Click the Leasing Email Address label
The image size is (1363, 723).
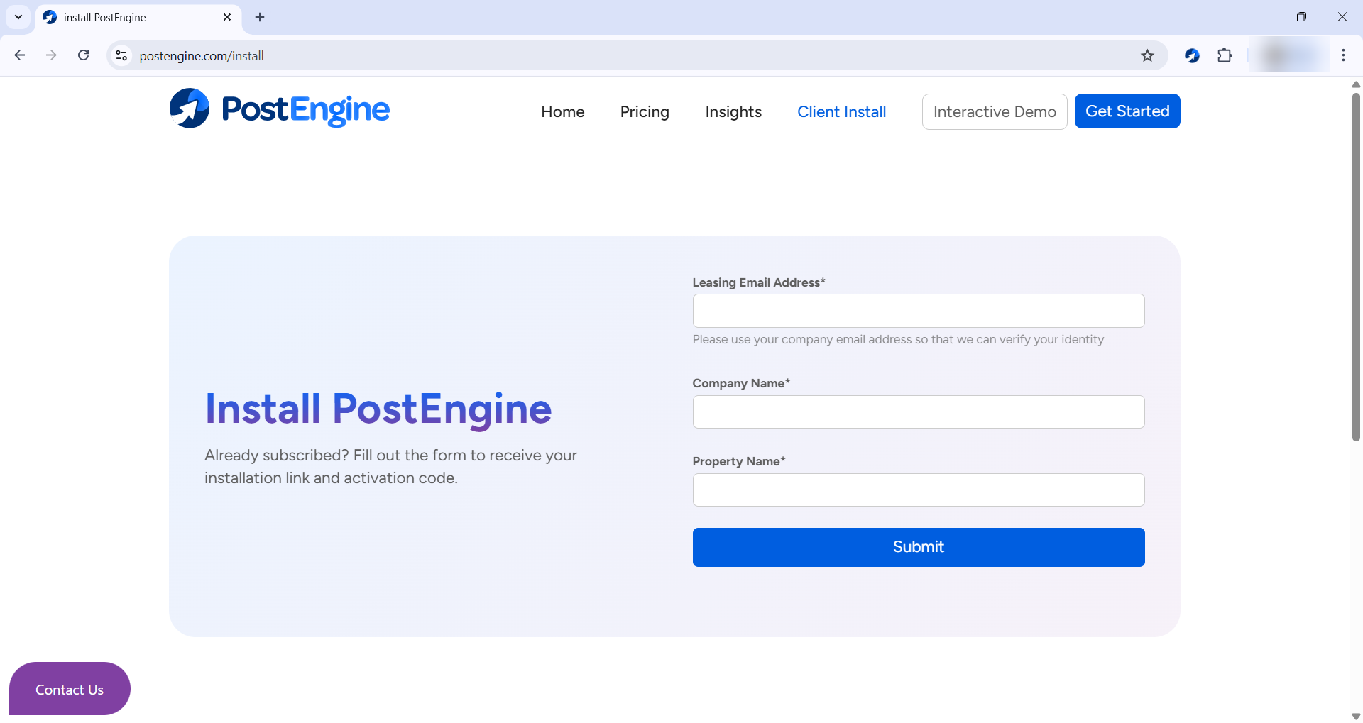pyautogui.click(x=759, y=282)
